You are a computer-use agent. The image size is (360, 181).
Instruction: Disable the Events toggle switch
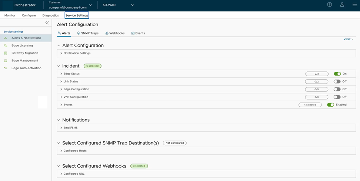(x=330, y=105)
